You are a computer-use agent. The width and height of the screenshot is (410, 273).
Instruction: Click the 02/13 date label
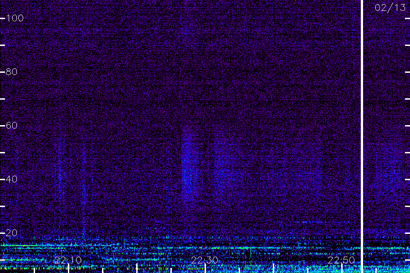coord(390,8)
